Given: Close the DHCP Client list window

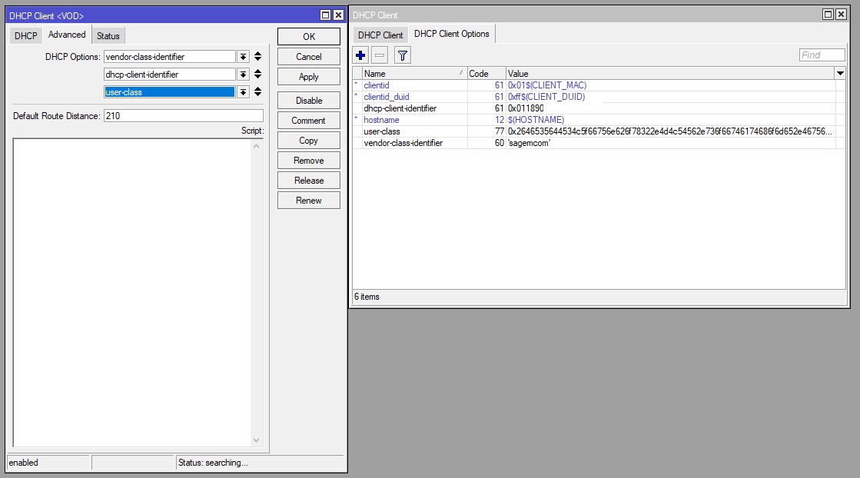Looking at the screenshot, I should pyautogui.click(x=841, y=15).
